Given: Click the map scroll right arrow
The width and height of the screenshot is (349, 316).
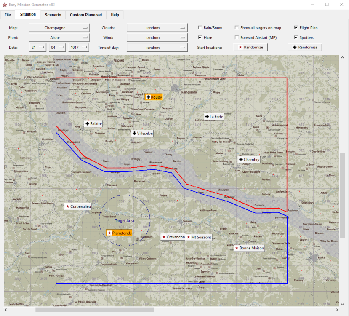Looking at the screenshot, I should coord(337,310).
